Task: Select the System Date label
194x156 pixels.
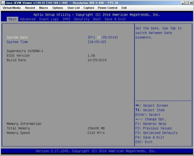Action: point(17,37)
